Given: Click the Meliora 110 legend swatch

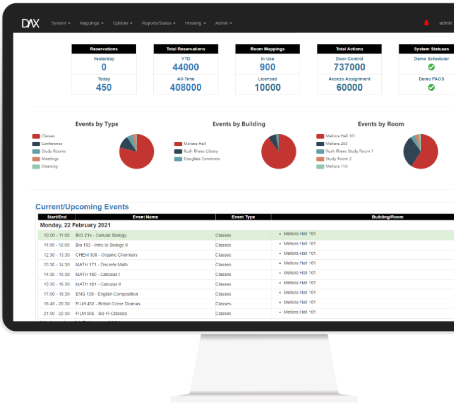Looking at the screenshot, I should pos(320,166).
